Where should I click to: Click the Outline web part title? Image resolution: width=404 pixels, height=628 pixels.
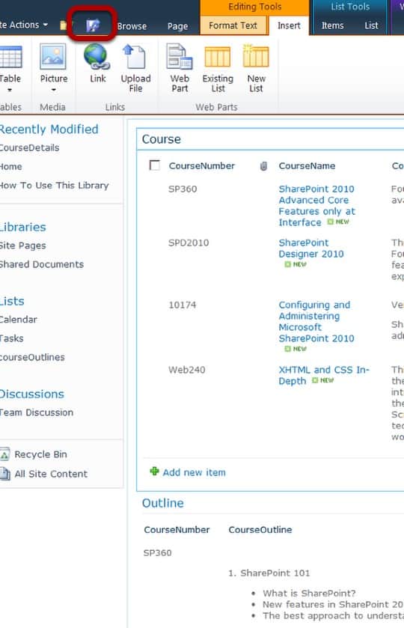163,503
